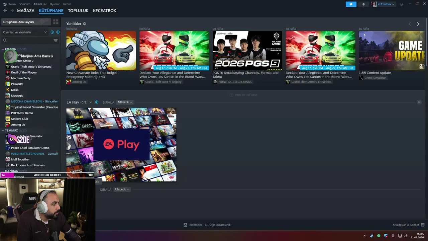Switch library to grid collections view icon
This screenshot has height=241, width=428.
click(56, 22)
